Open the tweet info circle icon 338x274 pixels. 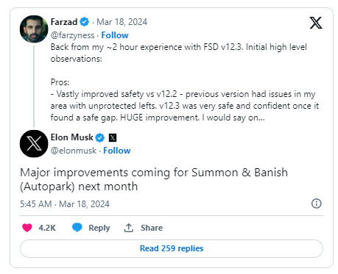[x=317, y=203]
